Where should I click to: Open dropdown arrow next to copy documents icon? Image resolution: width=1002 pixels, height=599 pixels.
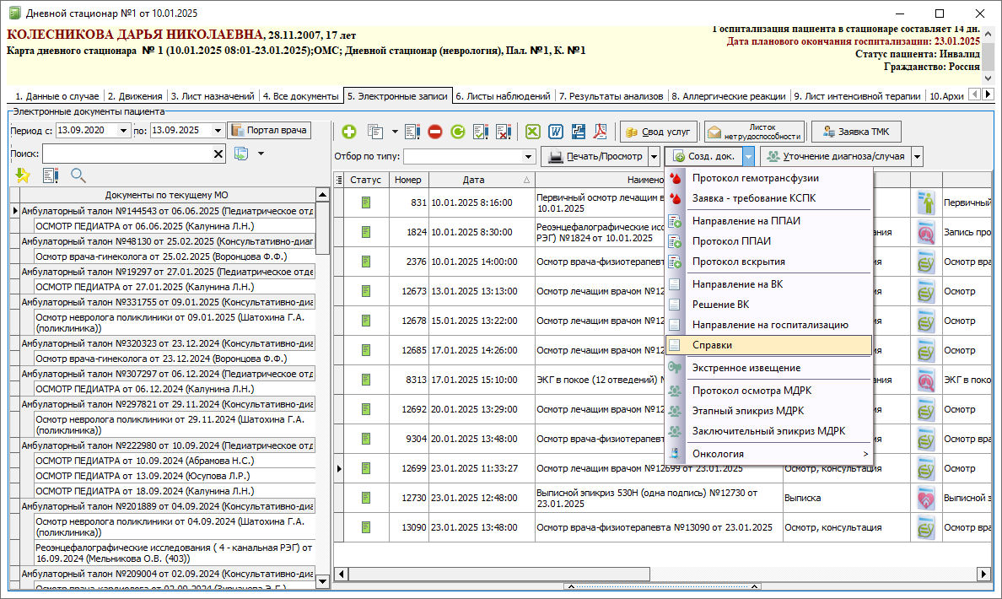[394, 132]
